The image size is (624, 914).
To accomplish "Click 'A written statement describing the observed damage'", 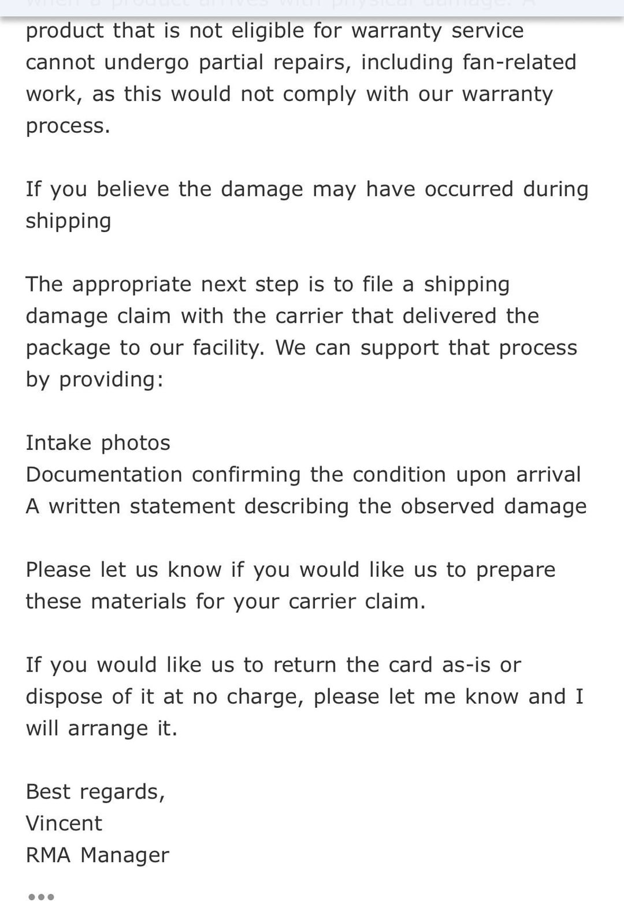I will coord(306,506).
